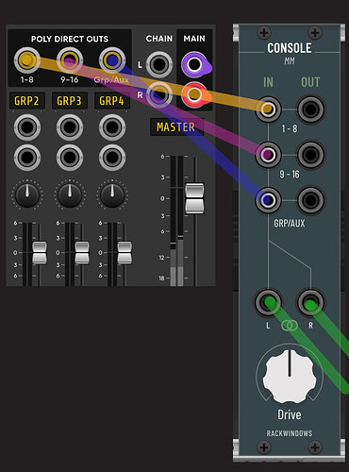Click the Console MM GRP/AUX OUT jack

(x=310, y=200)
